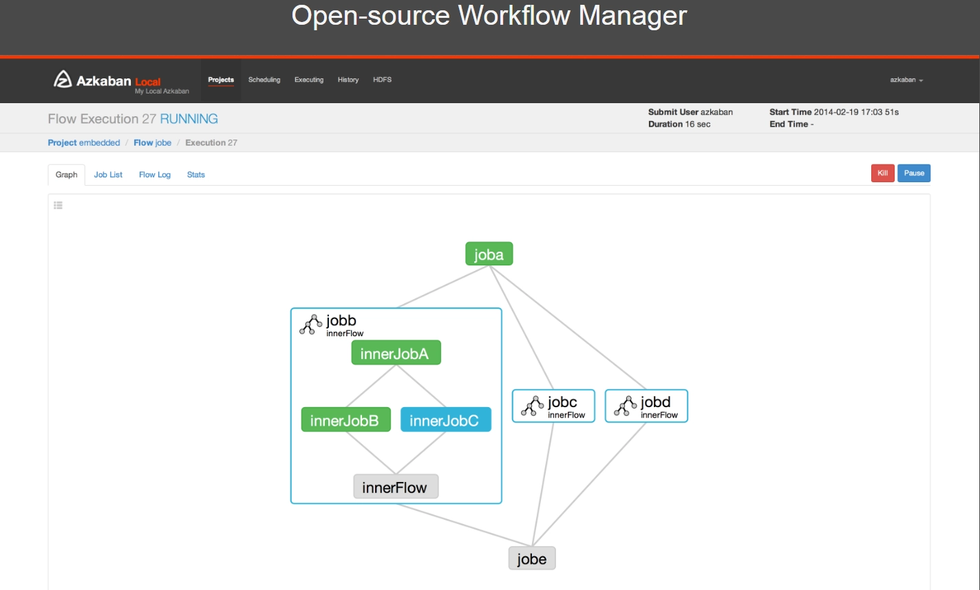Click the jobc flow tree icon
The height and width of the screenshot is (590, 980).
coord(533,406)
